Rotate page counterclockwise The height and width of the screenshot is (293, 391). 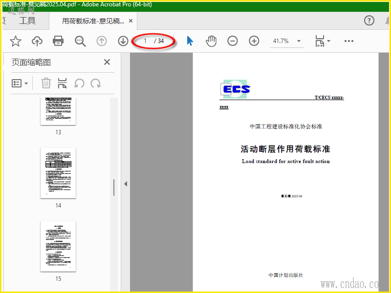79,83
